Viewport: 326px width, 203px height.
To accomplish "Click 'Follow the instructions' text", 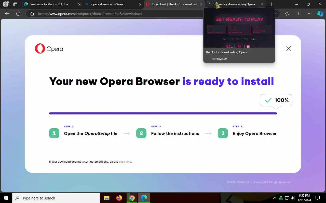I will pos(175,133).
